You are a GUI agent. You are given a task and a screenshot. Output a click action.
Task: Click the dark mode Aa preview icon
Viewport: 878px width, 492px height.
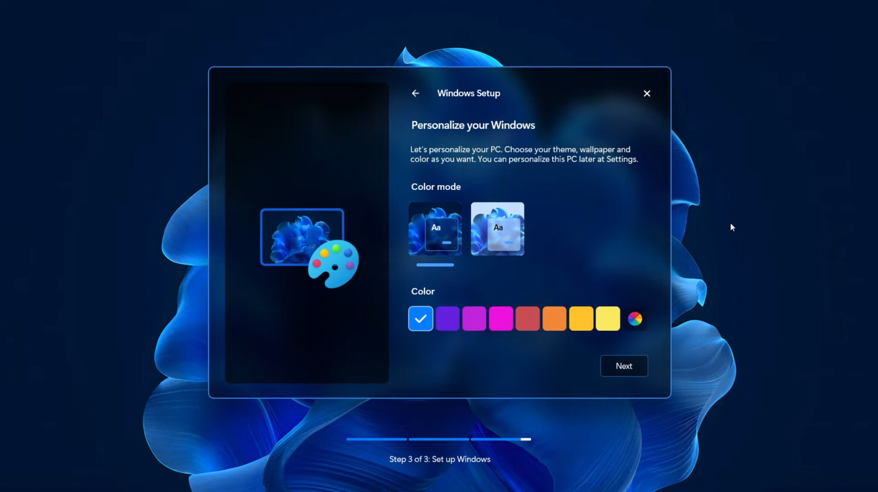(436, 228)
